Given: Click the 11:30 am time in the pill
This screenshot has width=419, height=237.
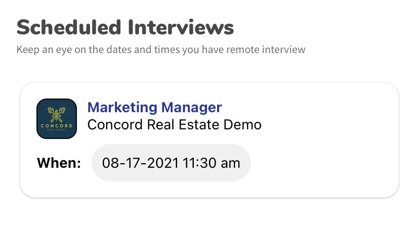Looking at the screenshot, I should coord(211,163).
